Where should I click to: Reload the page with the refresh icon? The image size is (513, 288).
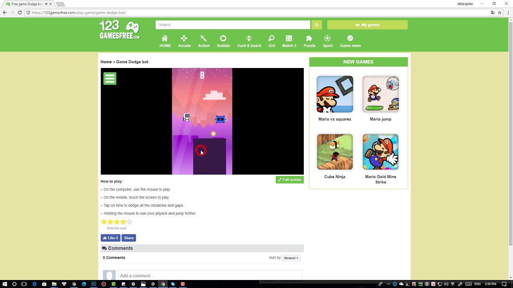[x=20, y=12]
